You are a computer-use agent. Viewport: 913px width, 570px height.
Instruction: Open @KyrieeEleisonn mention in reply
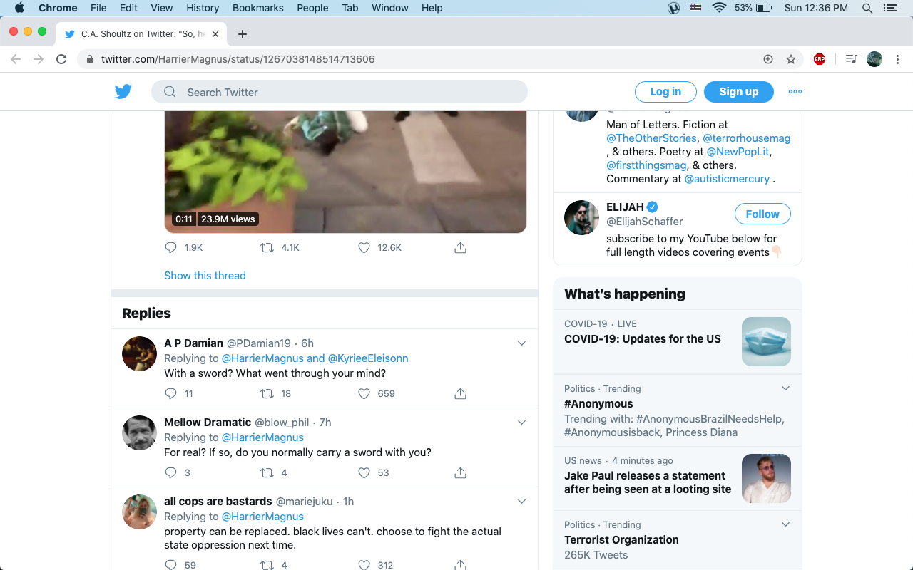click(x=368, y=358)
